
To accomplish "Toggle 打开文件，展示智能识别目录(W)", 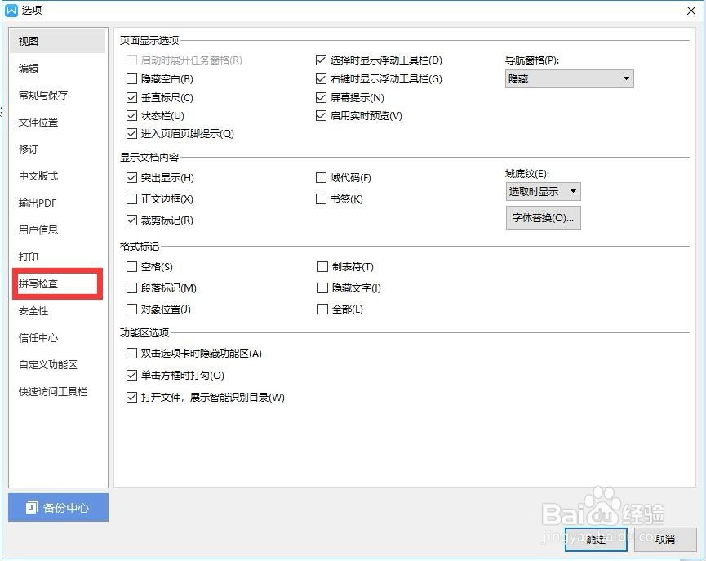I will click(131, 397).
